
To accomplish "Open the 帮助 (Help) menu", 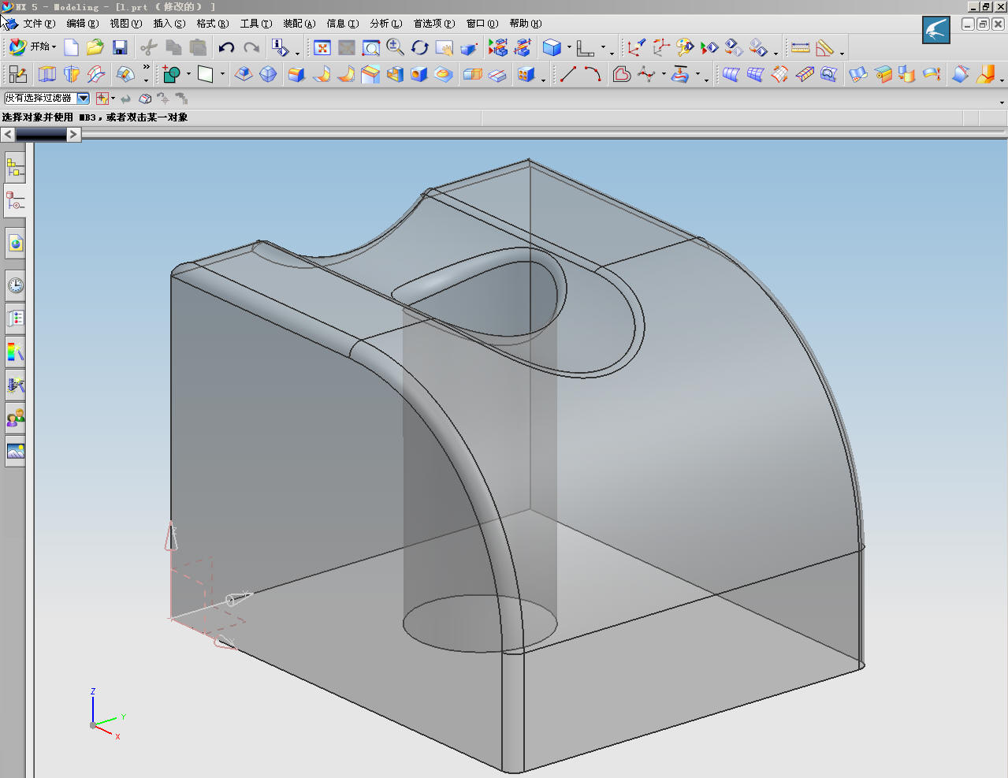I will pos(525,24).
